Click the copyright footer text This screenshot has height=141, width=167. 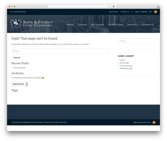[39, 122]
